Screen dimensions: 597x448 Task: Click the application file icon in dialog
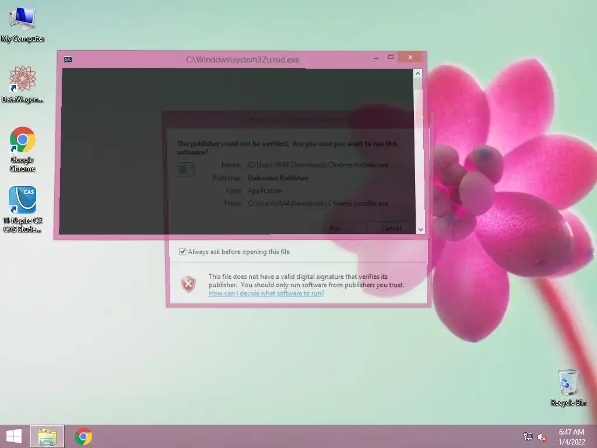(186, 169)
